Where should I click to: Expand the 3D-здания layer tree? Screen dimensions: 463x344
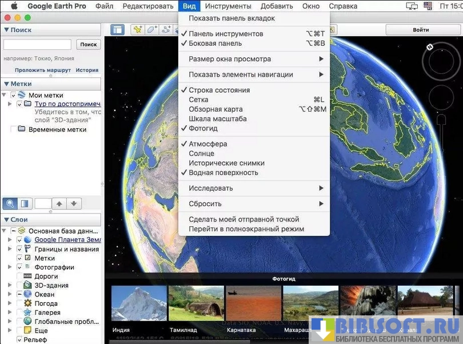10,286
